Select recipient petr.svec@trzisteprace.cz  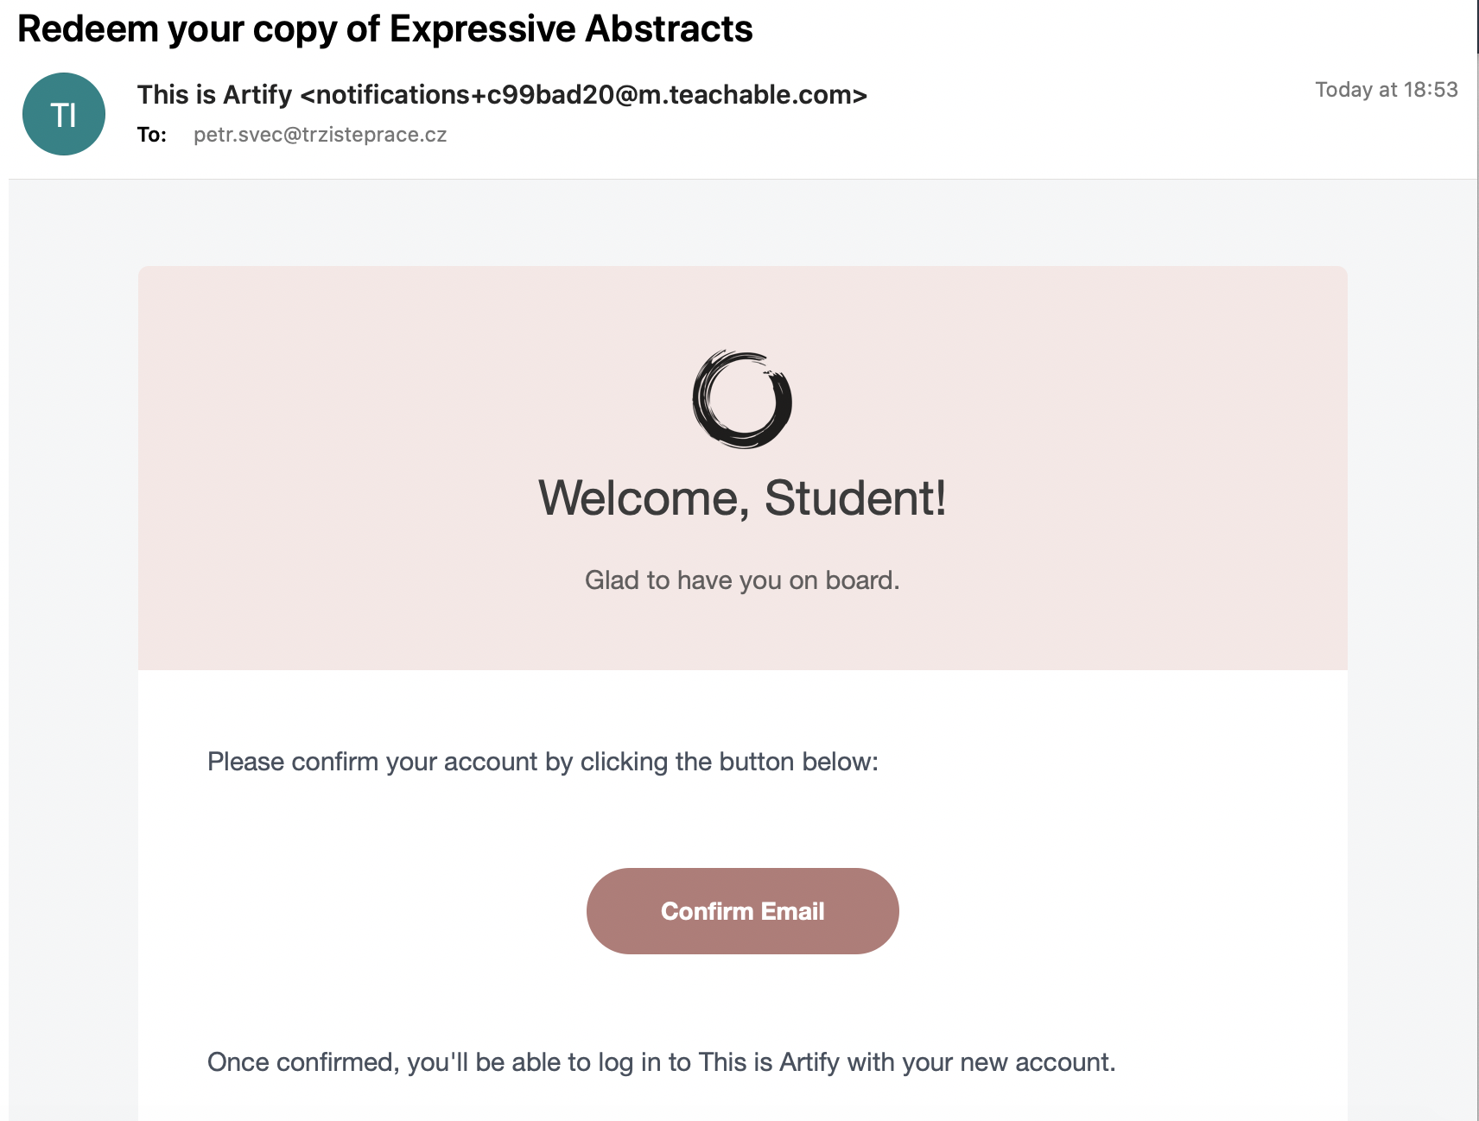[320, 135]
